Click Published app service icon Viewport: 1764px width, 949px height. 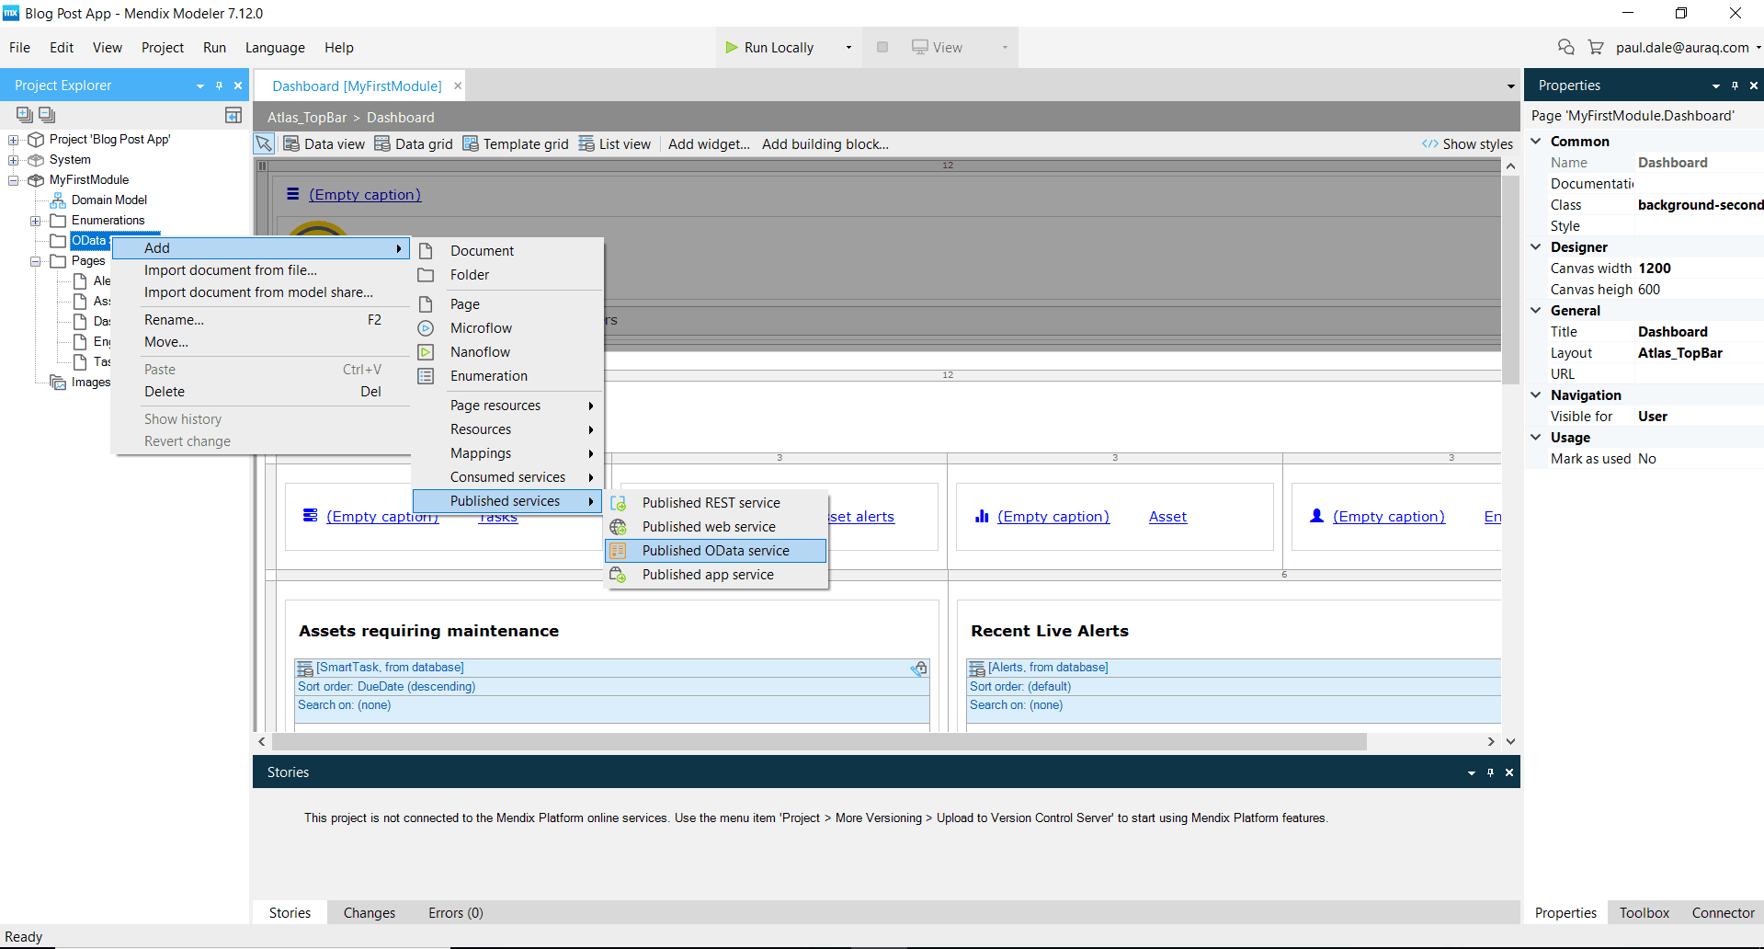click(619, 575)
